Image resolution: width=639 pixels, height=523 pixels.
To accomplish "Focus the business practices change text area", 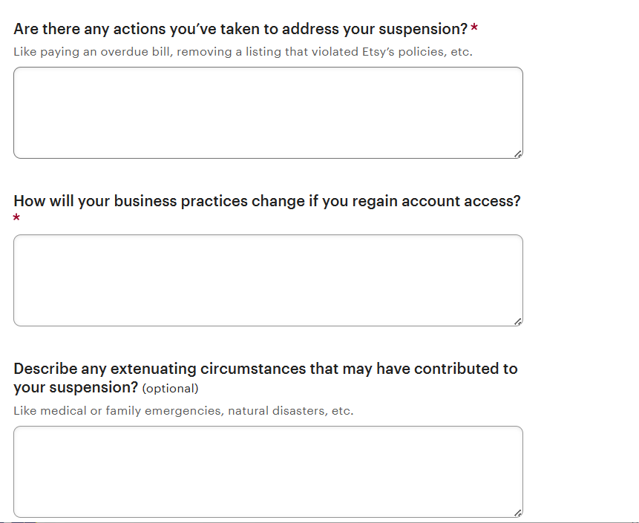I will click(267, 280).
